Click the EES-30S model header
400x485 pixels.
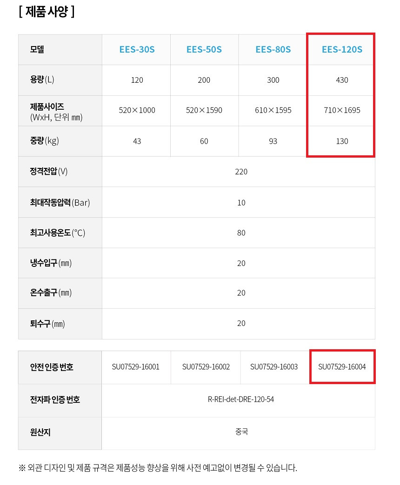pos(137,49)
